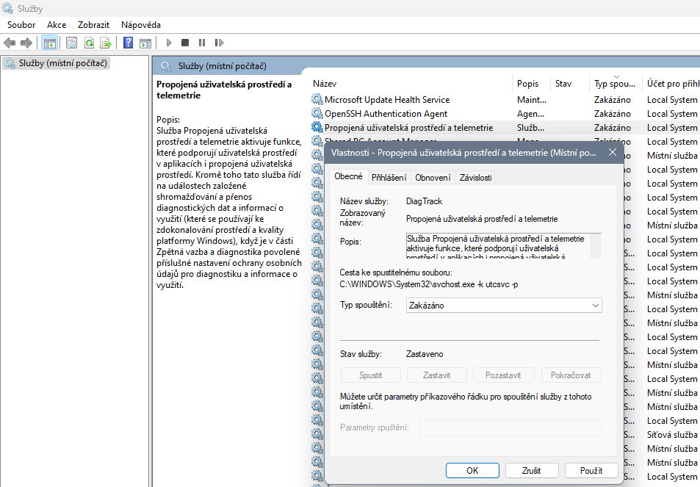Click the Pause Service icon in the toolbar
This screenshot has width=700, height=487.
tap(202, 43)
